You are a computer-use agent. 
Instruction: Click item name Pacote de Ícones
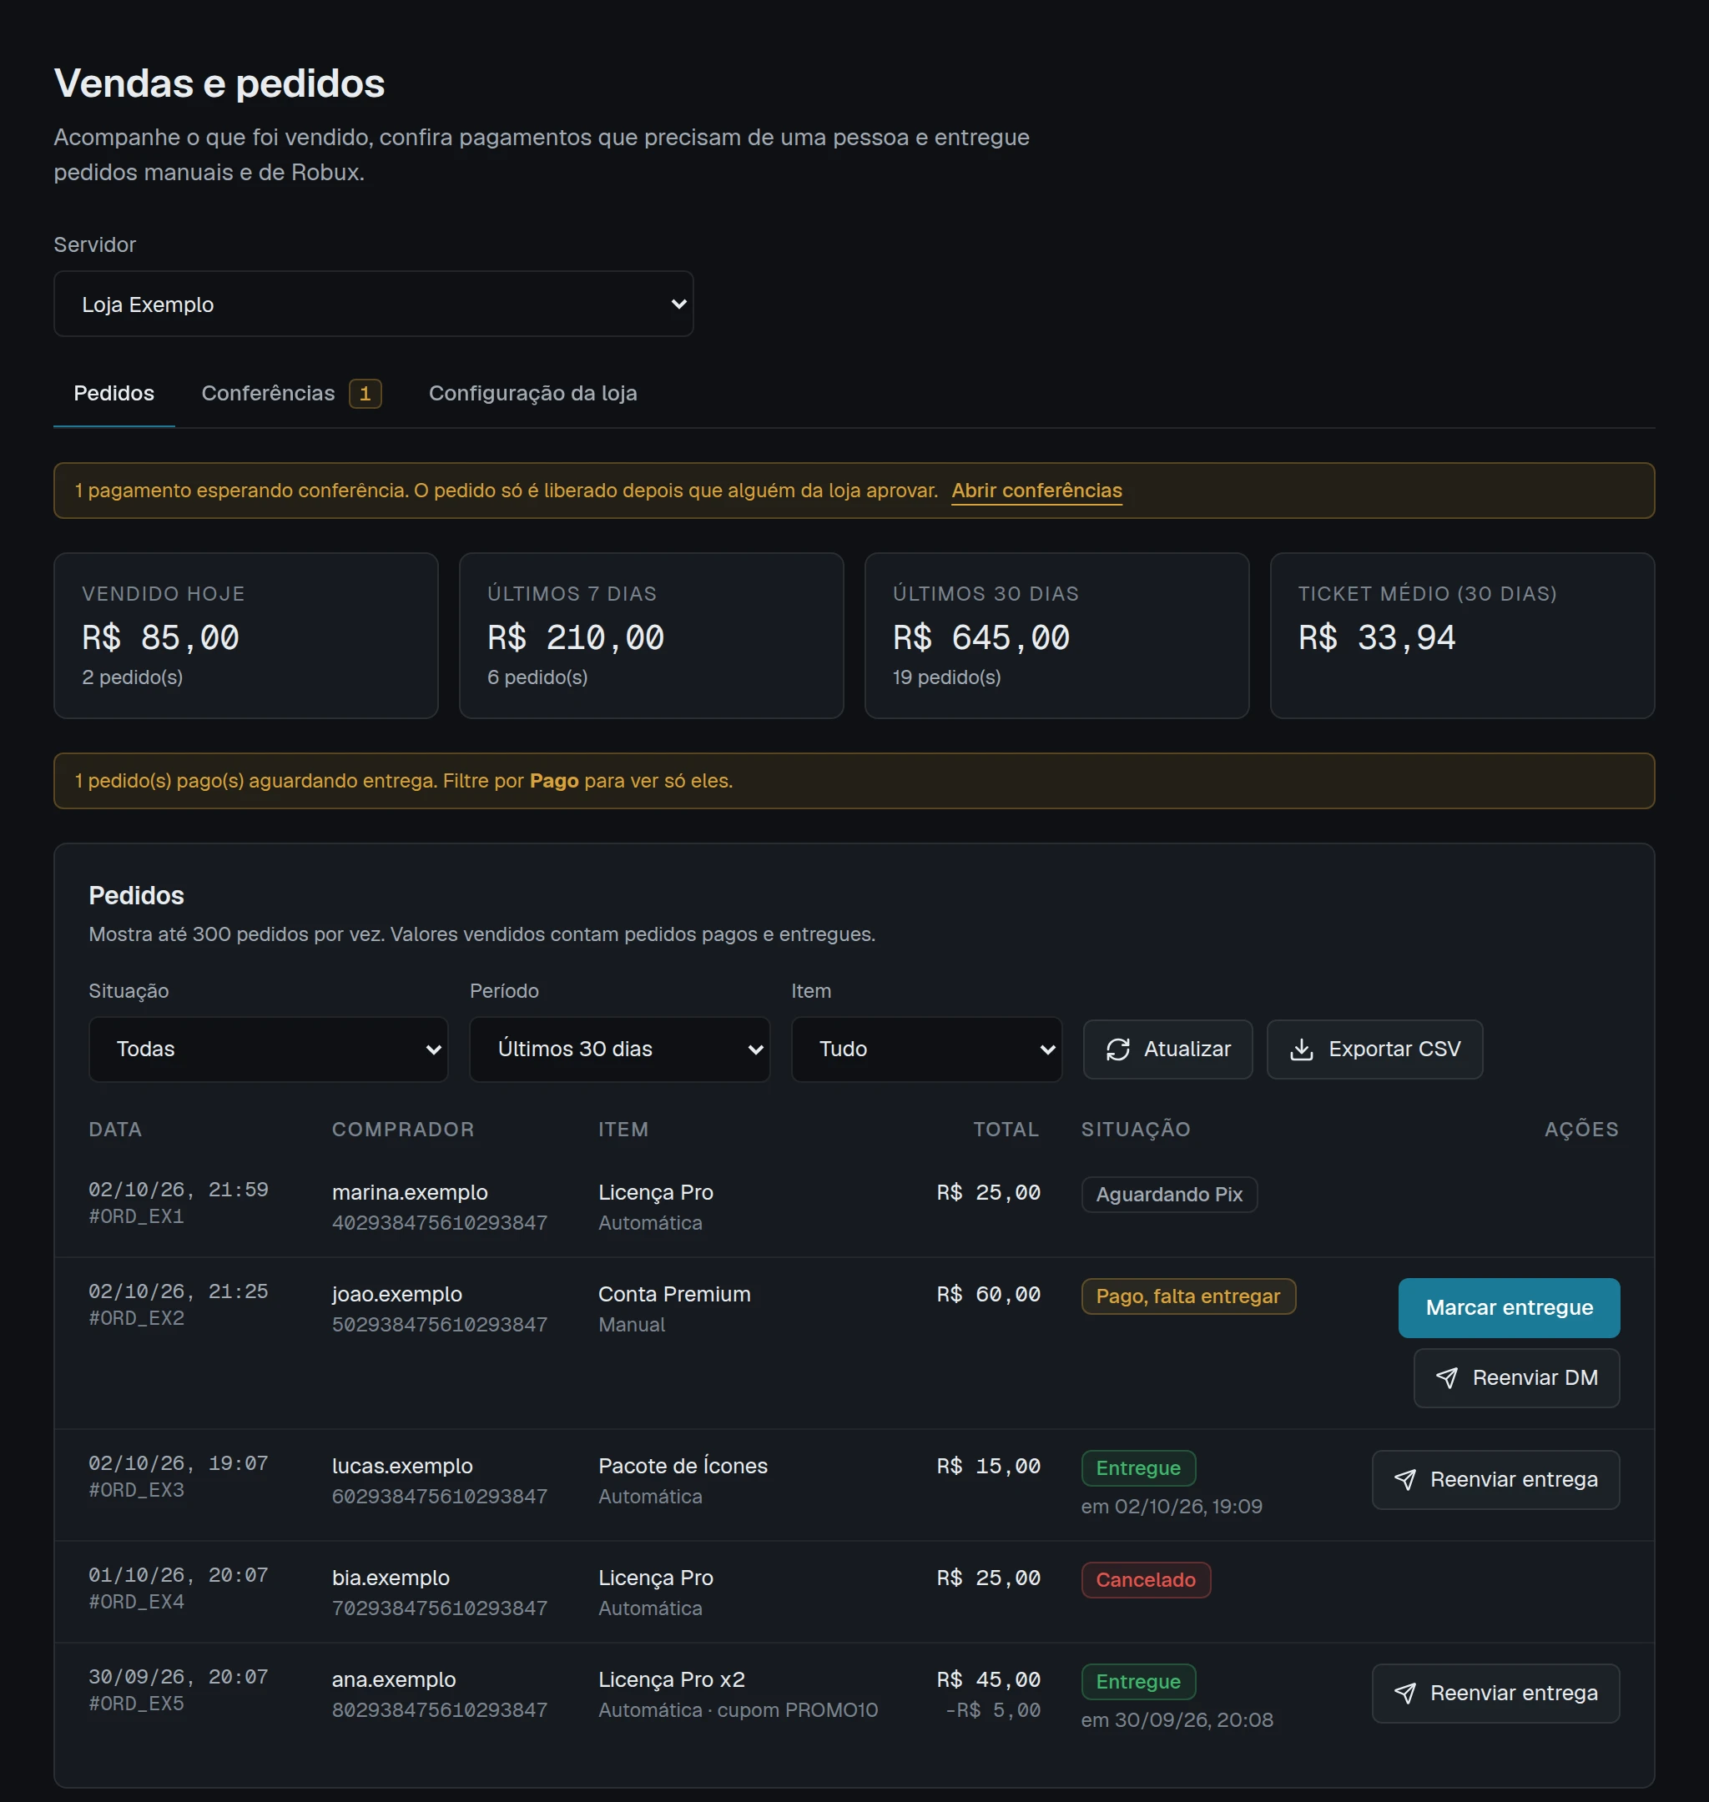(683, 1467)
